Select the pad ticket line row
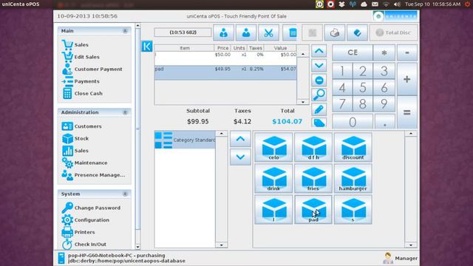The height and width of the screenshot is (266, 473). coord(225,72)
